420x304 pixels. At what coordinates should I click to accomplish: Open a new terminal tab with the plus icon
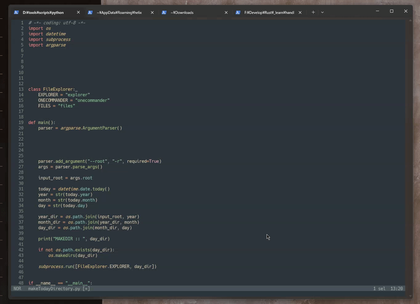[x=313, y=12]
